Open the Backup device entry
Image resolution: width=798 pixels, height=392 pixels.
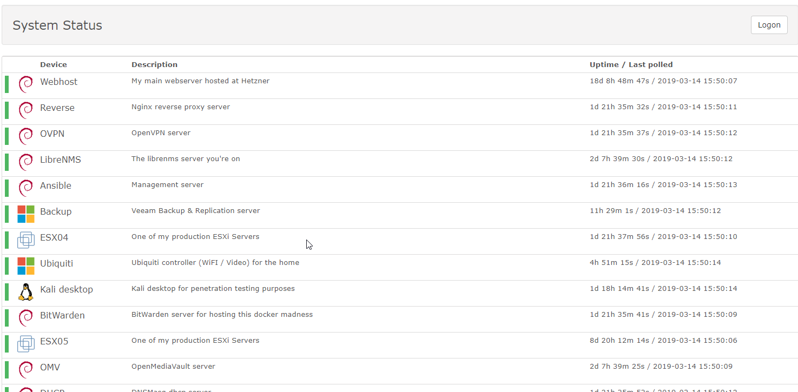56,211
